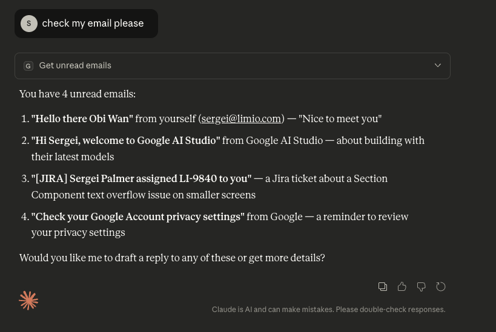Click the Get unread emails tool label
496x332 pixels.
(75, 65)
